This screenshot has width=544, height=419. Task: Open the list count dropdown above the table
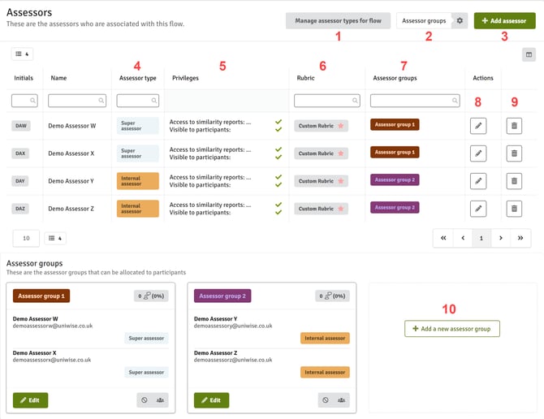(22, 54)
